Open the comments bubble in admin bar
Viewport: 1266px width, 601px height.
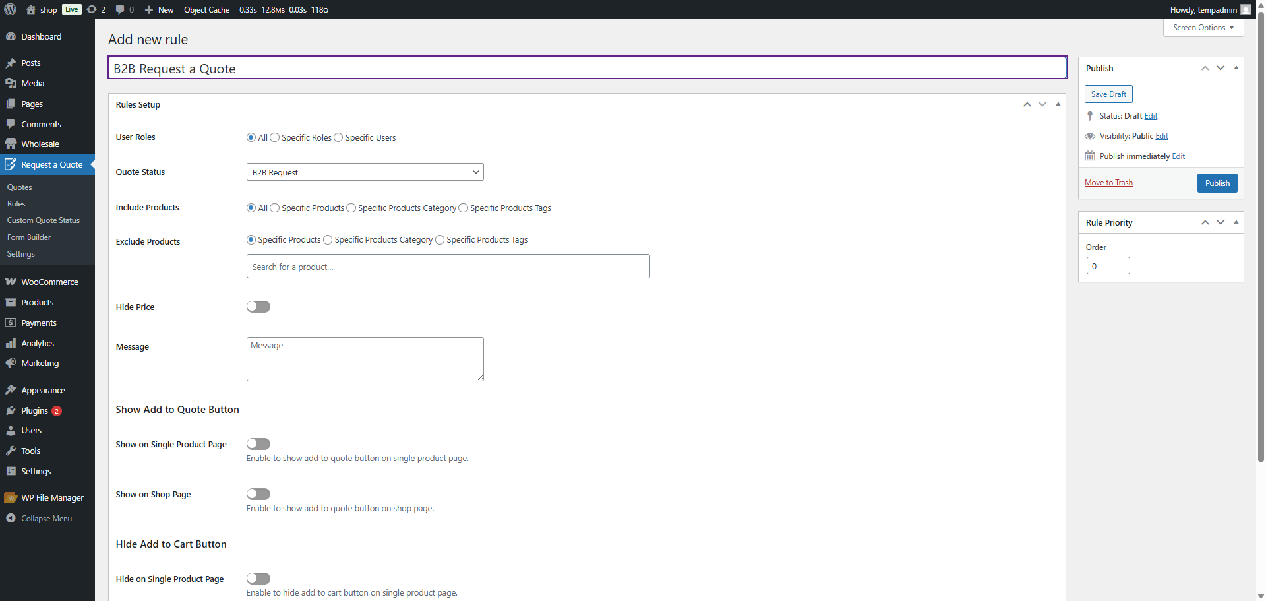click(122, 9)
